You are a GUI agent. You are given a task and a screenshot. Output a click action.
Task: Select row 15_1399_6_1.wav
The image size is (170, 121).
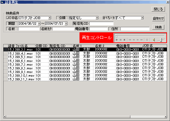[85, 61]
